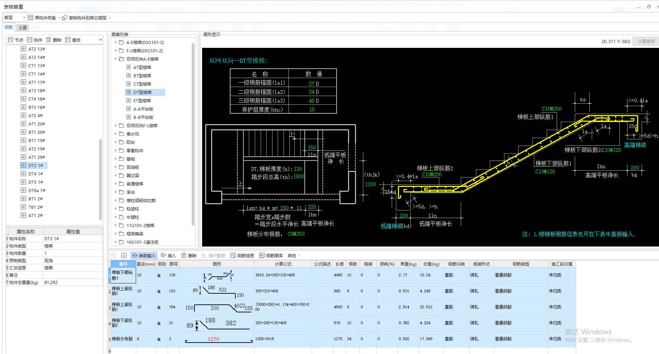The width and height of the screenshot is (659, 354).
Task: Click 删除 in rebar table toolbar
Action: tap(189, 256)
